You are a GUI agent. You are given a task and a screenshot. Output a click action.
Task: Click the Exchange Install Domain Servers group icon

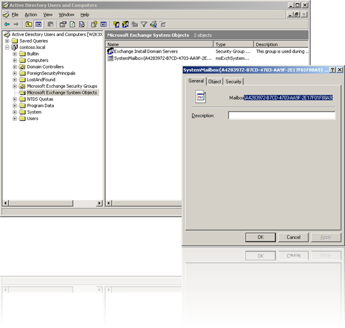click(x=110, y=51)
